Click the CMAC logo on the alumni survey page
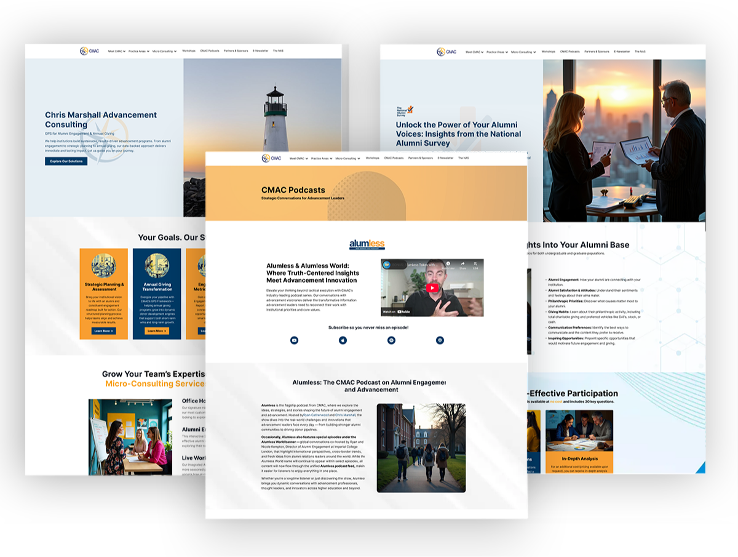 point(446,52)
